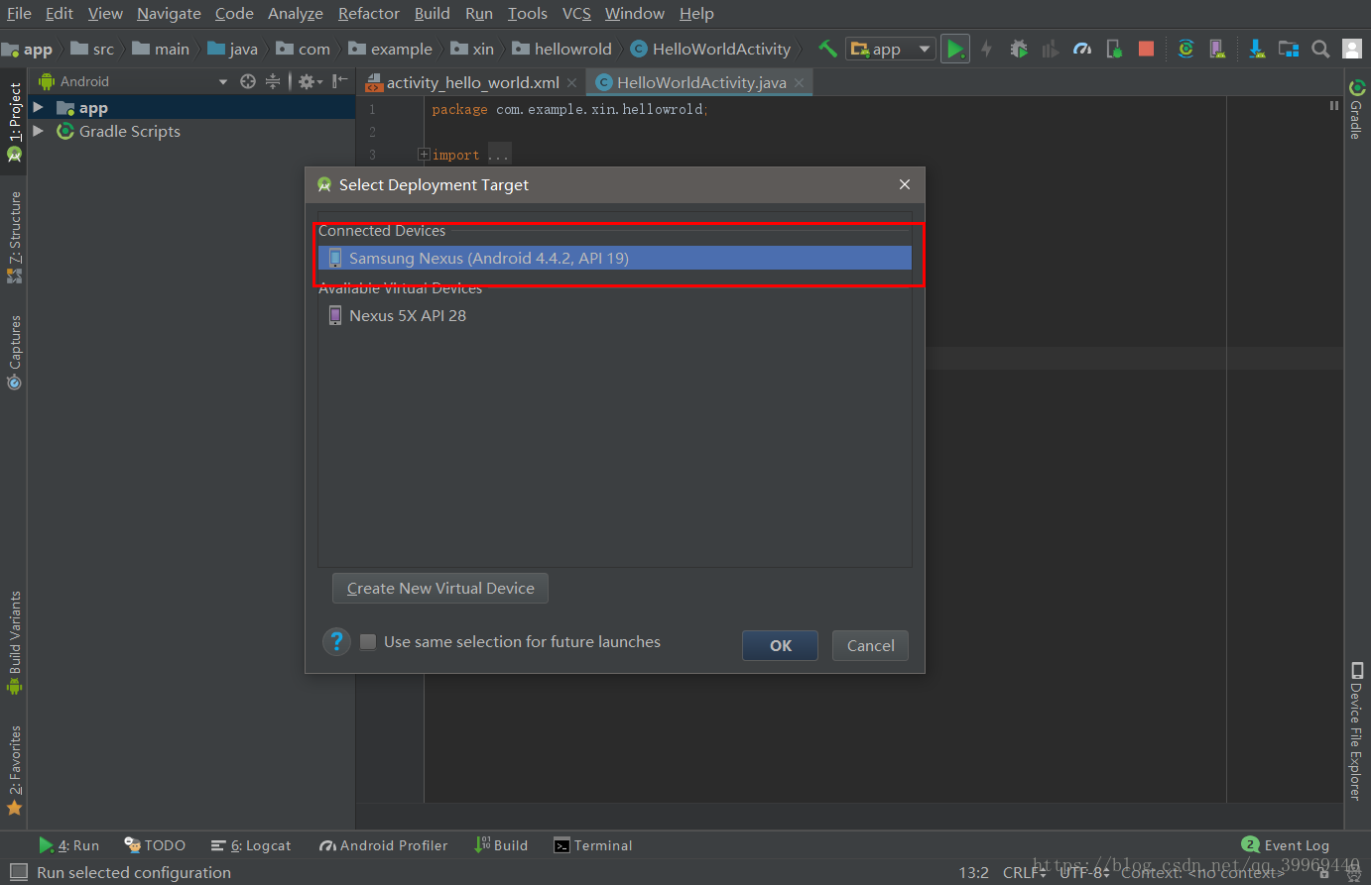Screen dimensions: 1371x885
Task: Open the VCS menu
Action: tap(576, 14)
